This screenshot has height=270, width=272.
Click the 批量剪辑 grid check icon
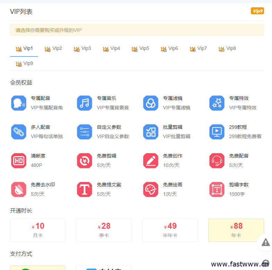[151, 132]
